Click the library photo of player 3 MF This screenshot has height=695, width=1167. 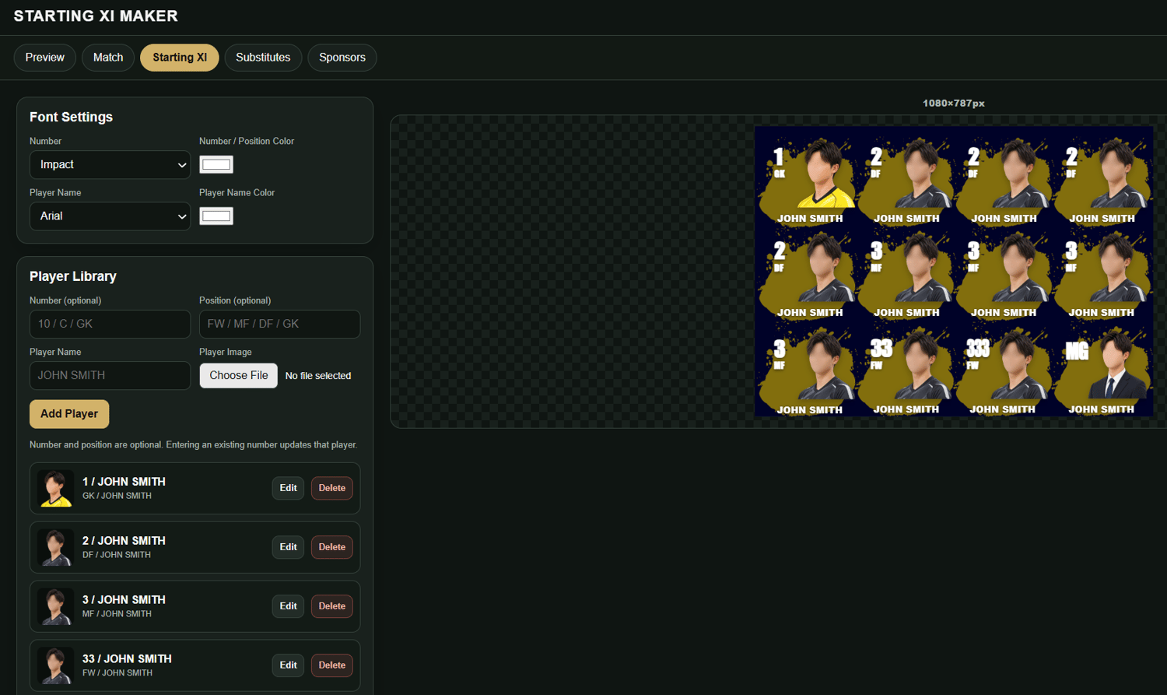[x=55, y=607]
